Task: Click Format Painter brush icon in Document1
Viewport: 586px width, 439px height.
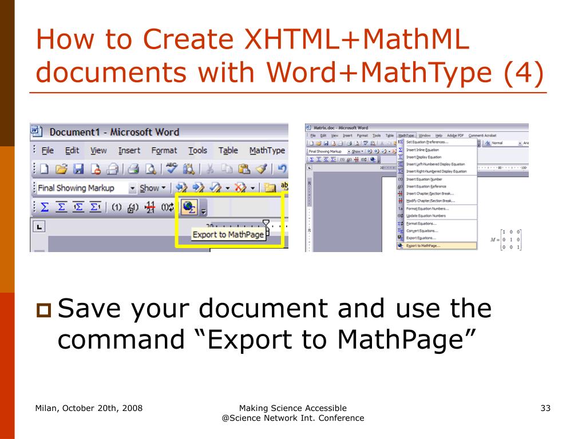Action: (261, 169)
